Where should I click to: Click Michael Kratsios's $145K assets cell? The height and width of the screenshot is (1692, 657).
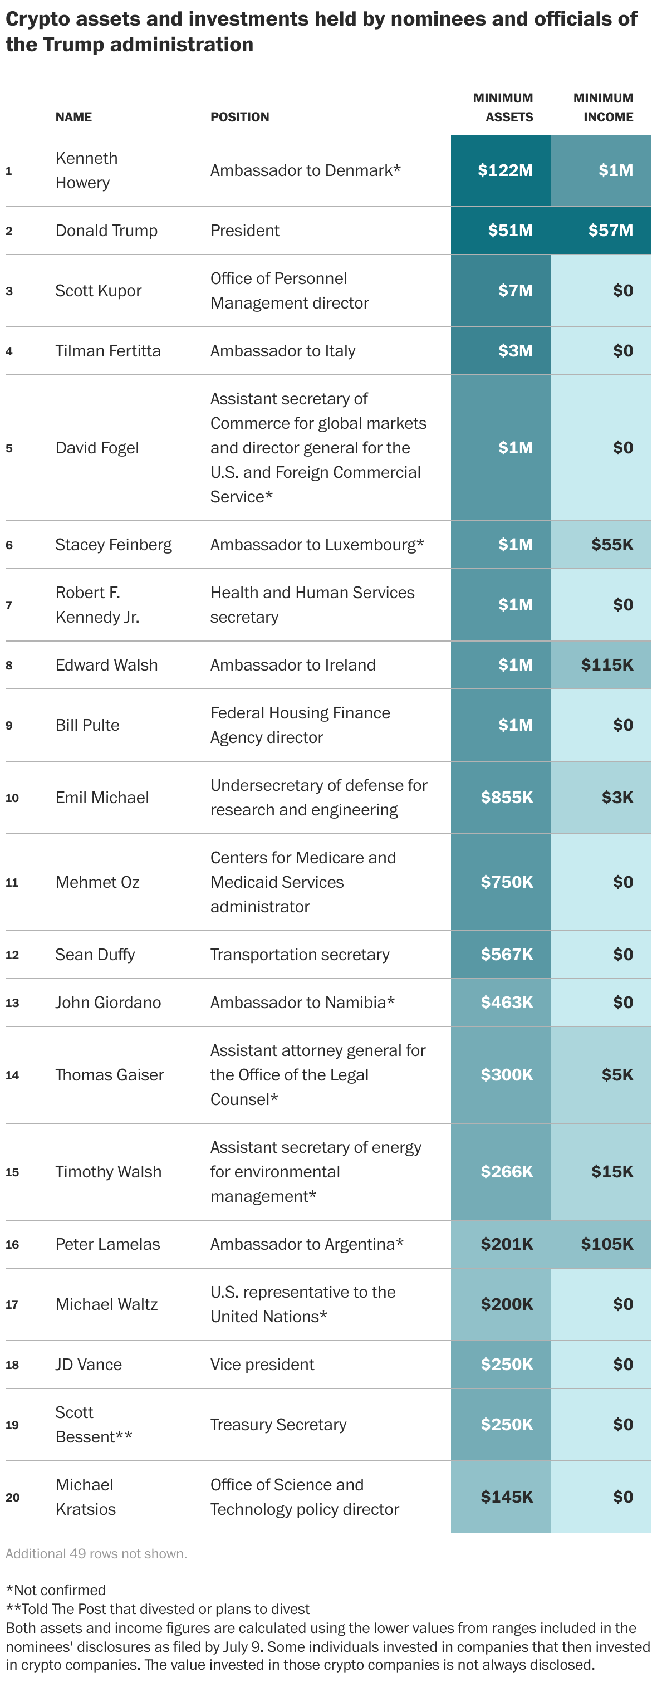506,1497
